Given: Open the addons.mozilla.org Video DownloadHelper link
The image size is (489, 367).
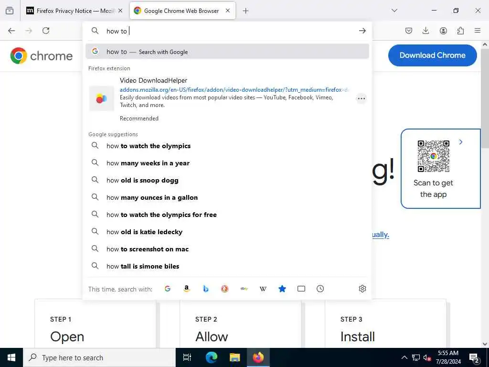Looking at the screenshot, I should click(234, 90).
